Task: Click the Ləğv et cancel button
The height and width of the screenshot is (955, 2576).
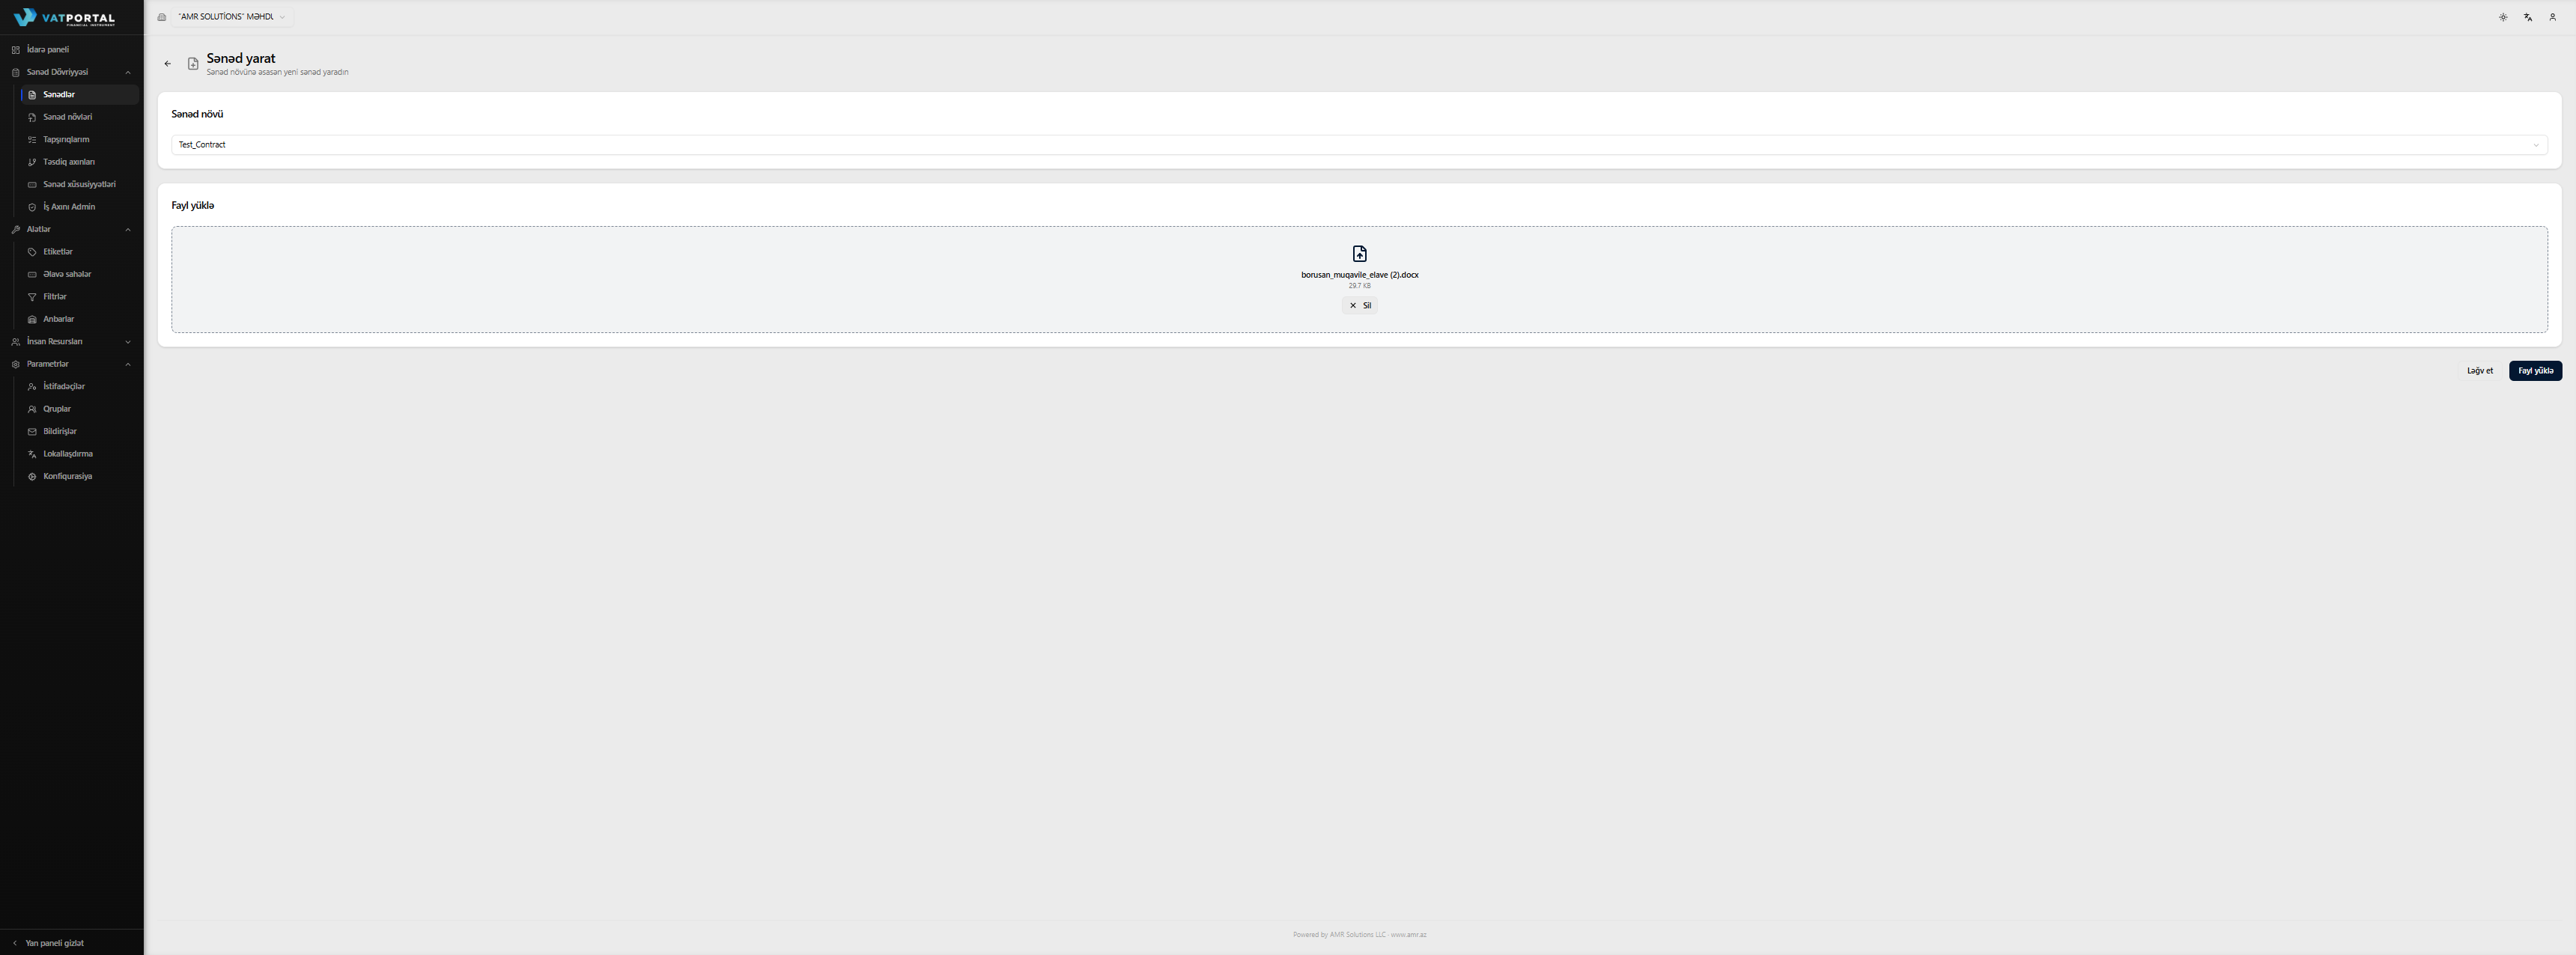Action: pyautogui.click(x=2480, y=370)
